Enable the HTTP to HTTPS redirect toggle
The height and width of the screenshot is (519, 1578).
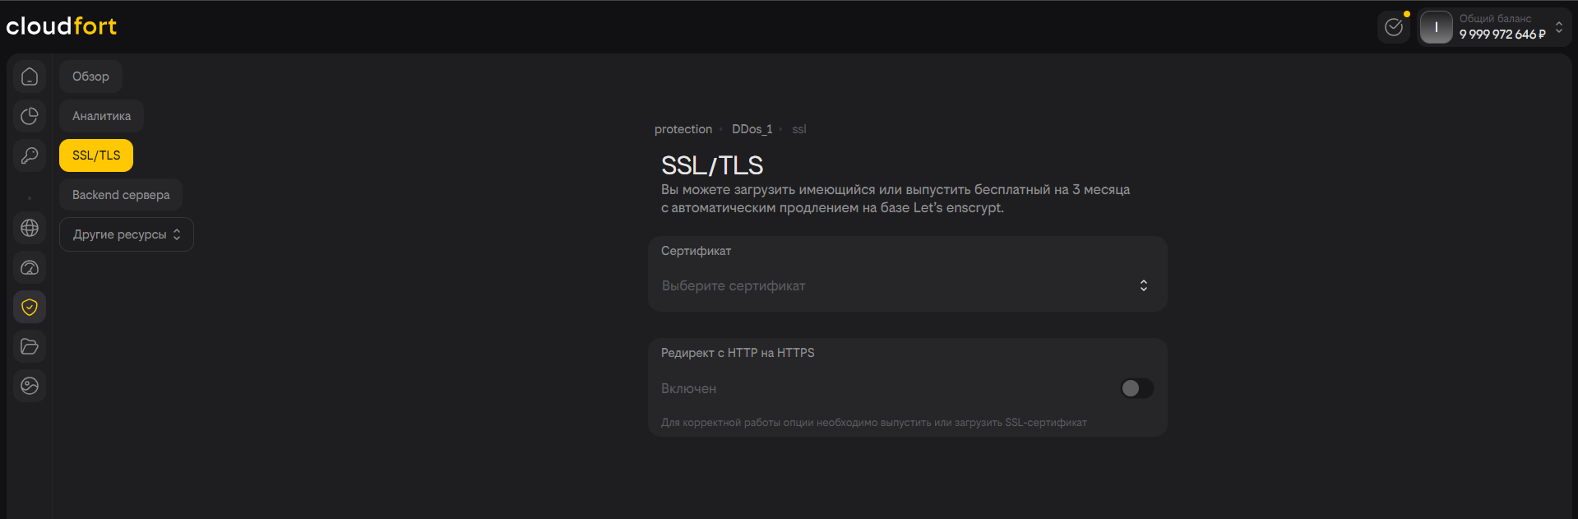pyautogui.click(x=1136, y=388)
